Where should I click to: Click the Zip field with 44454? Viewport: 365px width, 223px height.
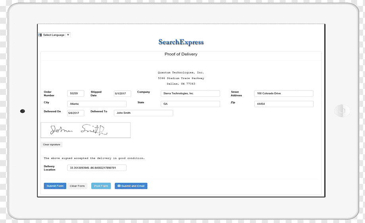284,104
